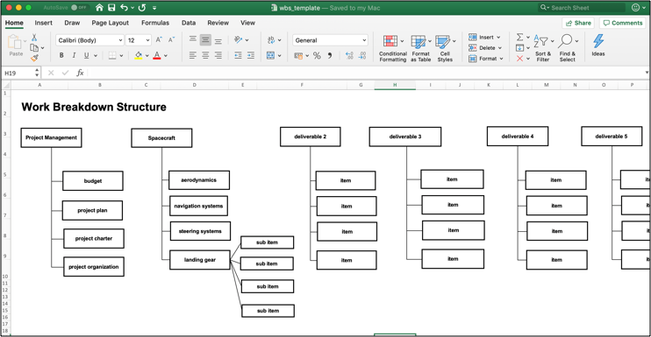Decrease decimal places
The image size is (651, 337).
pyautogui.click(x=362, y=55)
